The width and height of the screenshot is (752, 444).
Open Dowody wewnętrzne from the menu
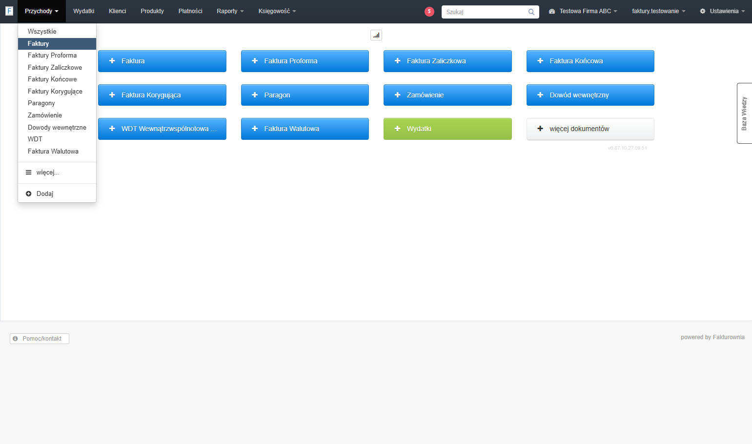pyautogui.click(x=57, y=128)
